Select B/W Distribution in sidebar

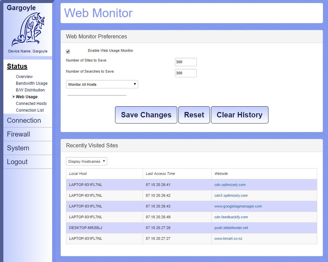[x=30, y=90]
